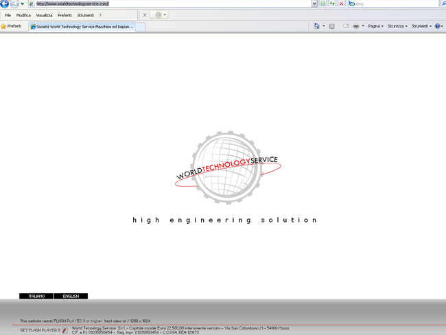This screenshot has height=335, width=446.
Task: Expand the Print options dropdown arrow
Action: click(363, 26)
